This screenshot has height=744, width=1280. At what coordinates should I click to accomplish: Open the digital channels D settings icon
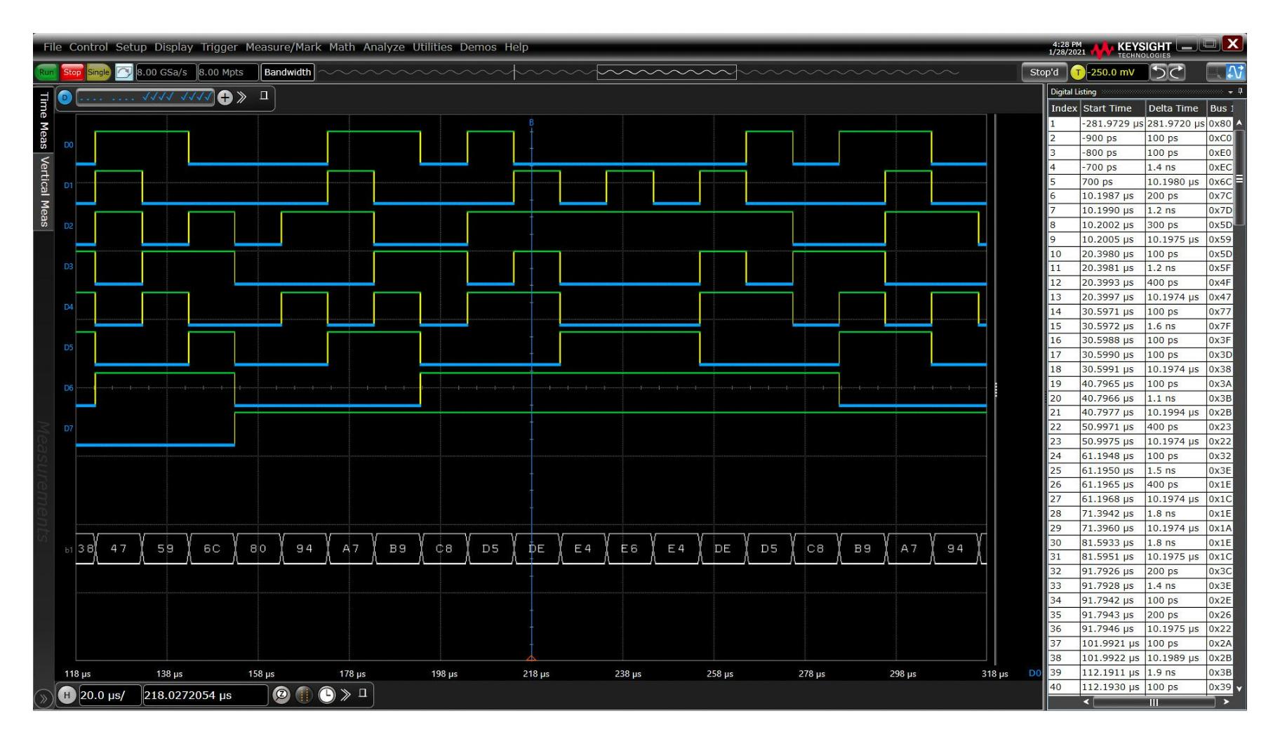[x=65, y=98]
